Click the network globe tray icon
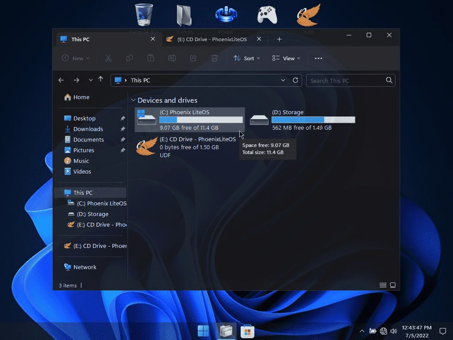This screenshot has height=340, width=453. click(384, 331)
